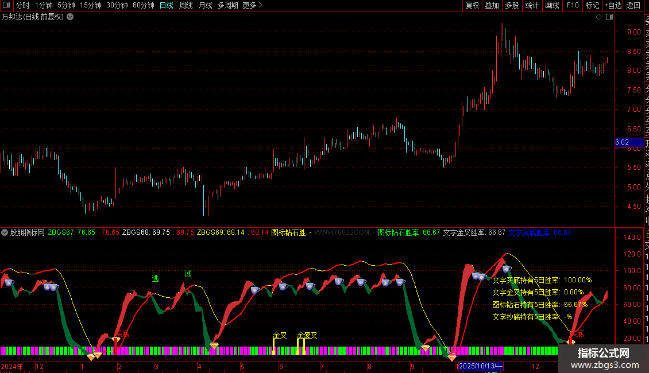Click the 6.02 price tag on axis
649x373 pixels.
click(629, 142)
